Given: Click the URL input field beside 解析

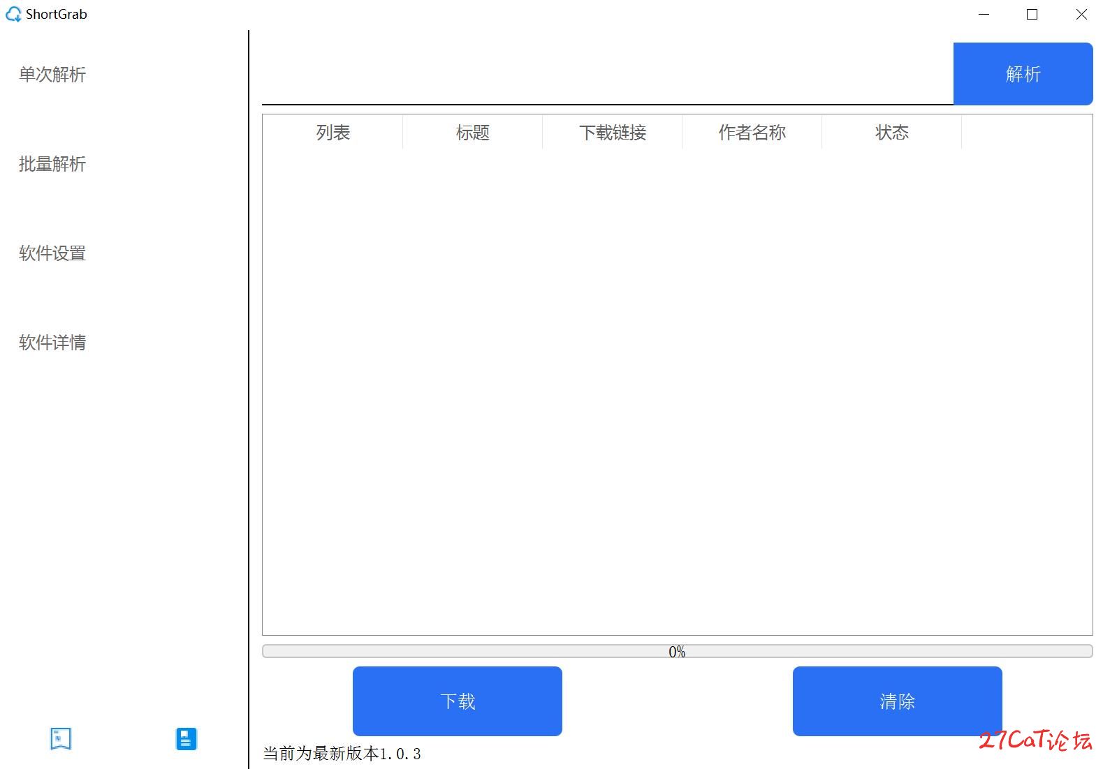Looking at the screenshot, I should 608,74.
